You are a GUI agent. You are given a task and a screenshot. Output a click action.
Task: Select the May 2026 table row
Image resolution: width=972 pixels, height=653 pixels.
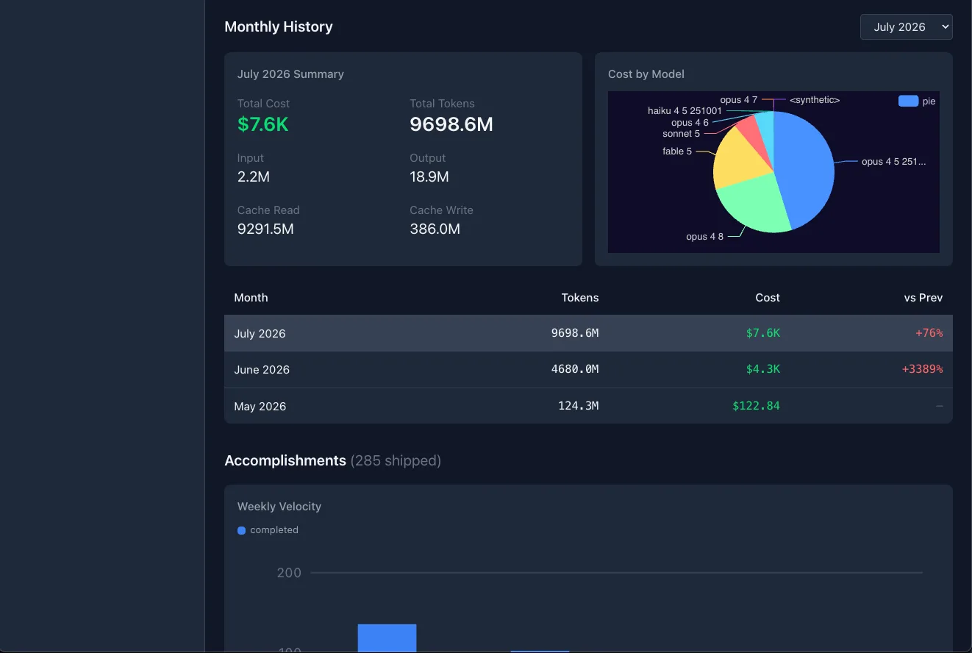point(588,406)
